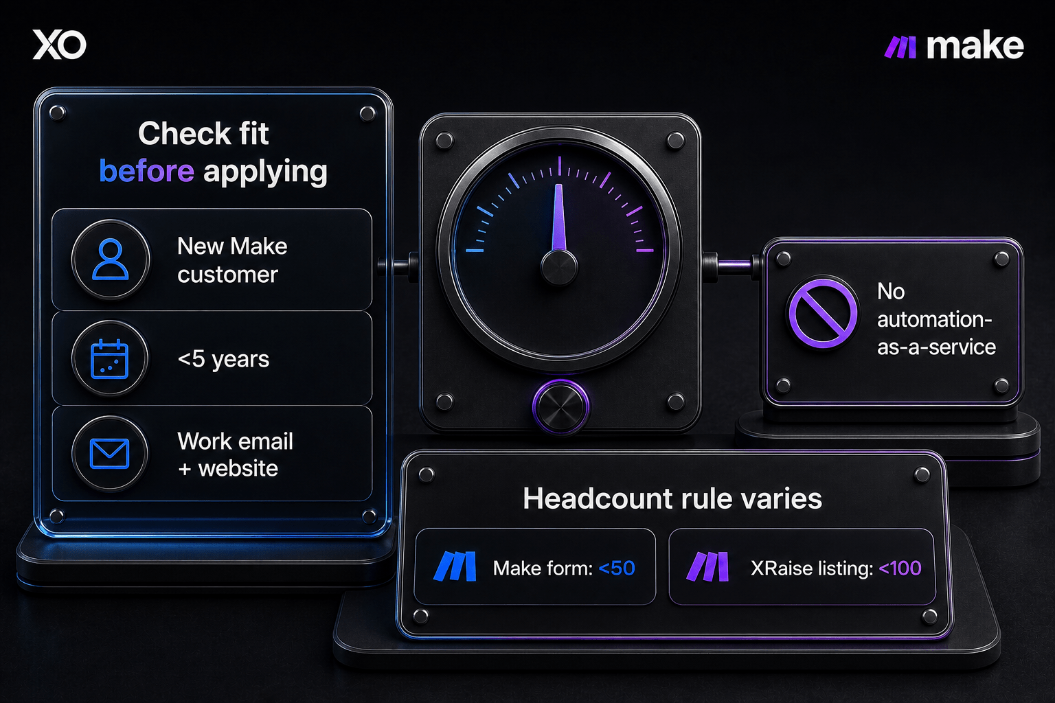Click the purple prohibited circle icon

(x=822, y=313)
